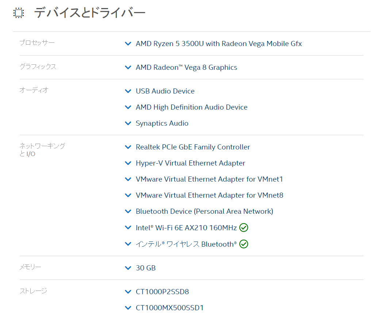The height and width of the screenshot is (319, 372).
Task: Open Intel Wi-Fi 6E AX210 160MHz entry
Action: point(186,228)
